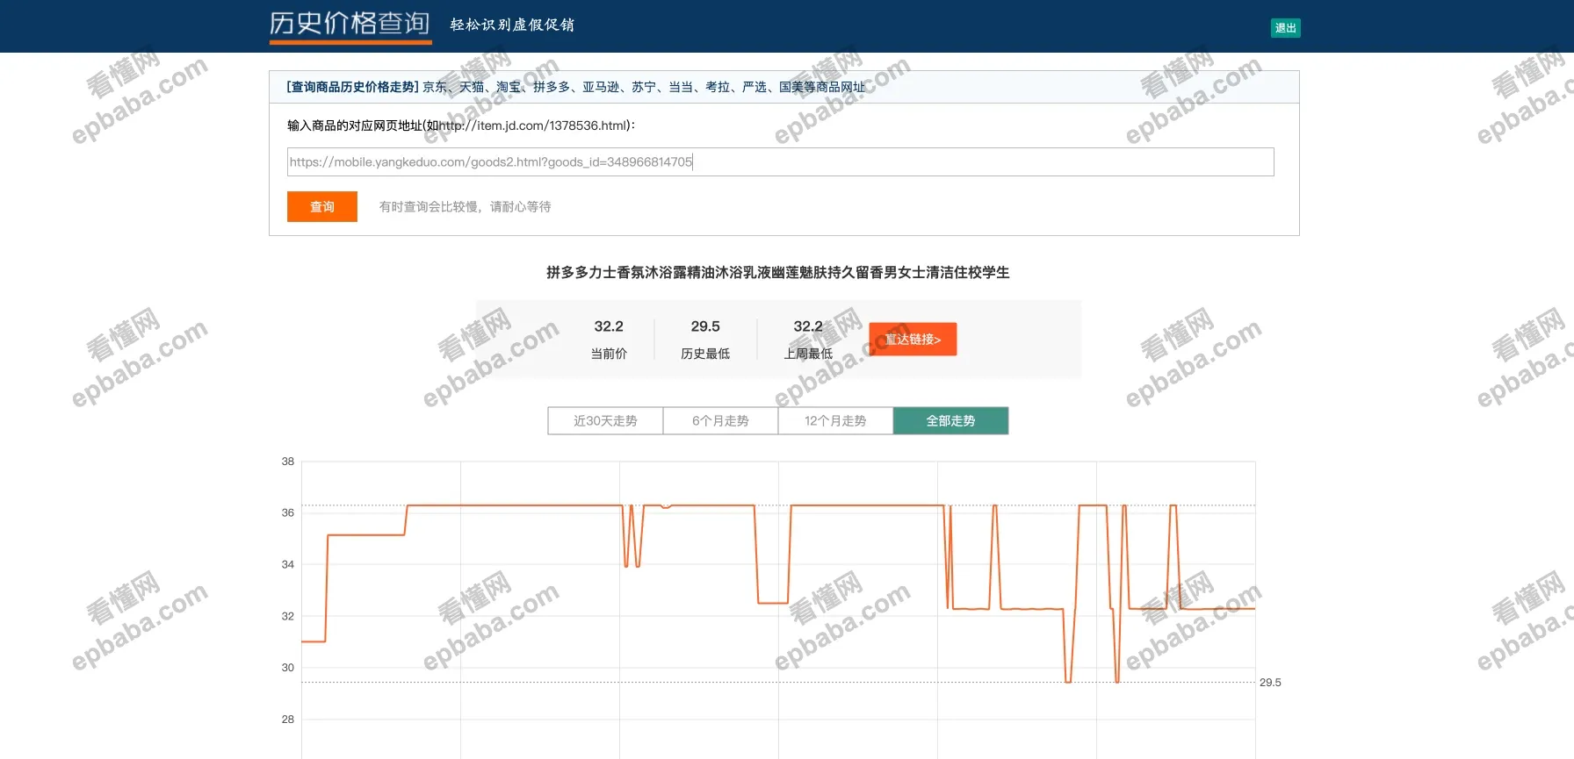
Task: Click the 退出 logout button
Action: (x=1285, y=28)
